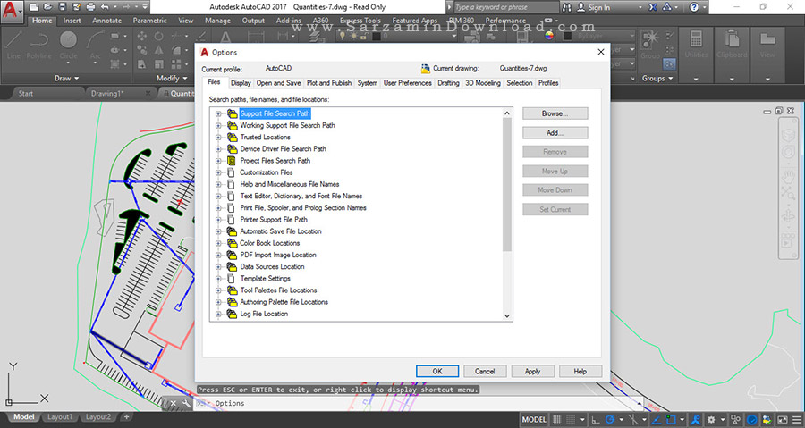Image resolution: width=805 pixels, height=428 pixels.
Task: Click the wrench icon on the command line
Action: [x=186, y=403]
